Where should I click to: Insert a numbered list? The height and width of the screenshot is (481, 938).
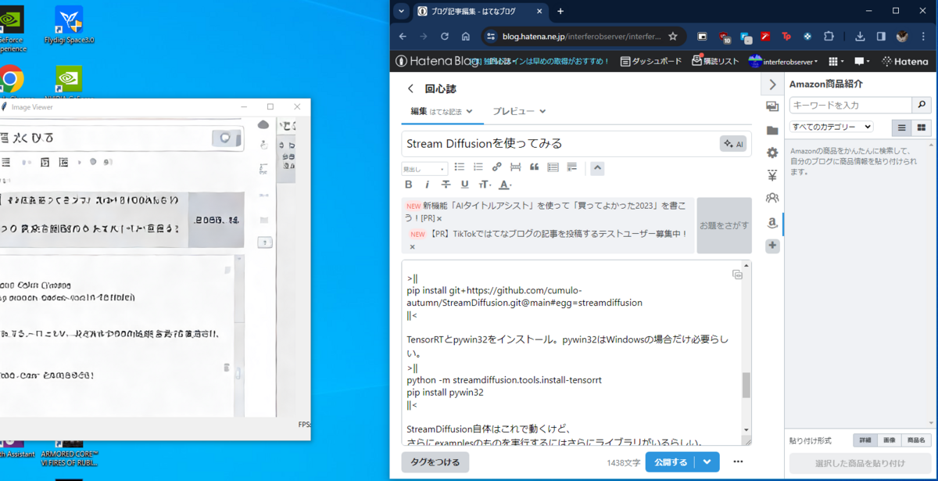478,167
